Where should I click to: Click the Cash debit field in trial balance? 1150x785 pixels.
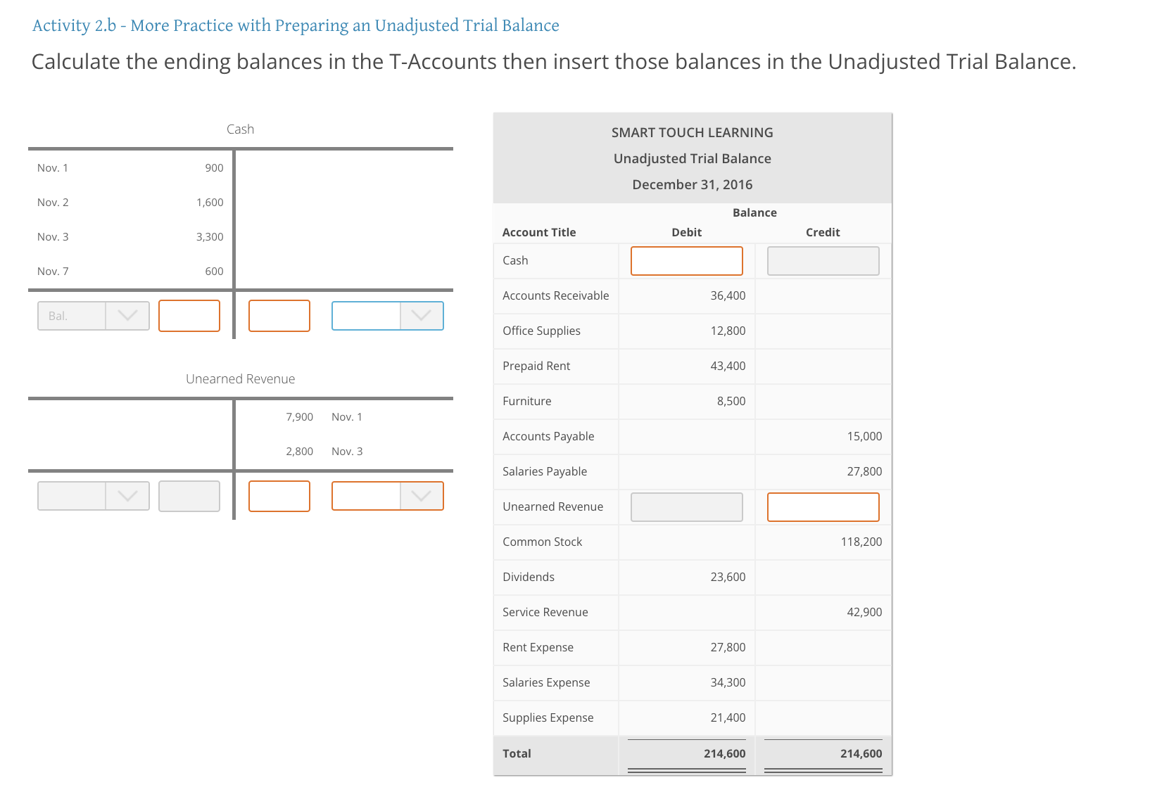[x=687, y=261]
